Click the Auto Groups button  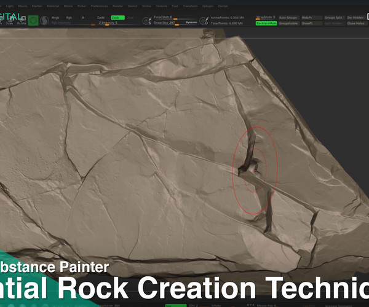point(288,18)
